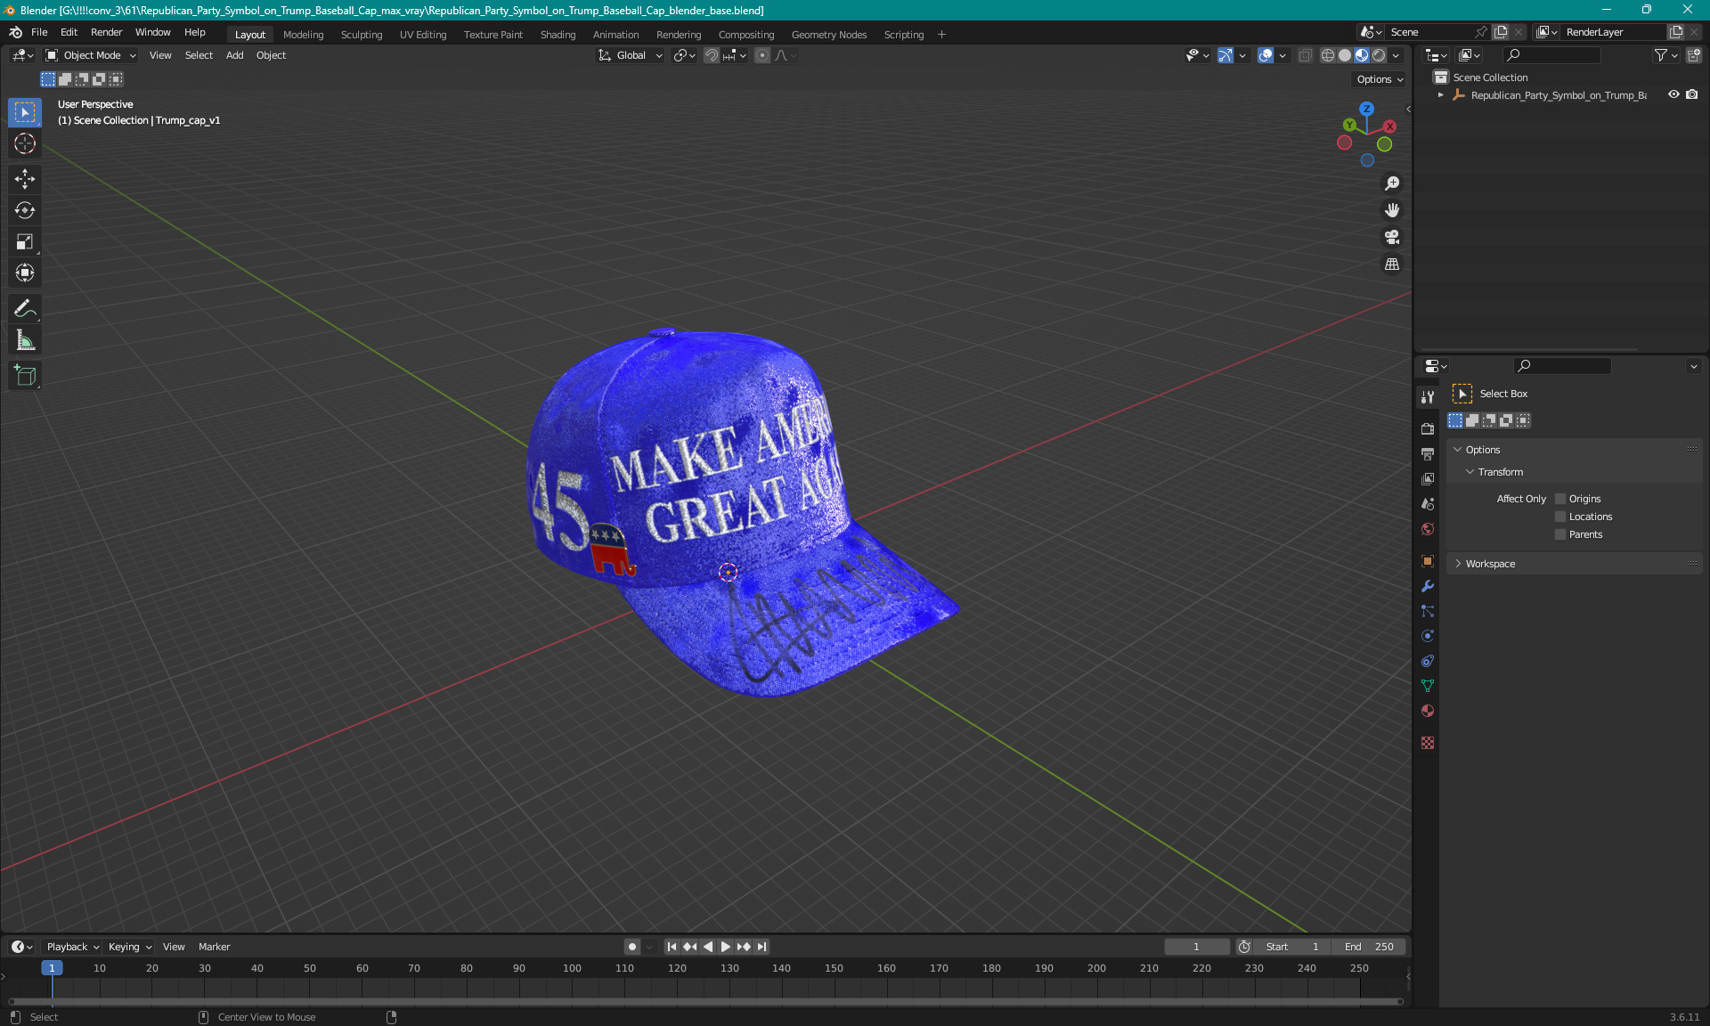Viewport: 1710px width, 1026px height.
Task: Open the Keying dropdown
Action: 130,947
